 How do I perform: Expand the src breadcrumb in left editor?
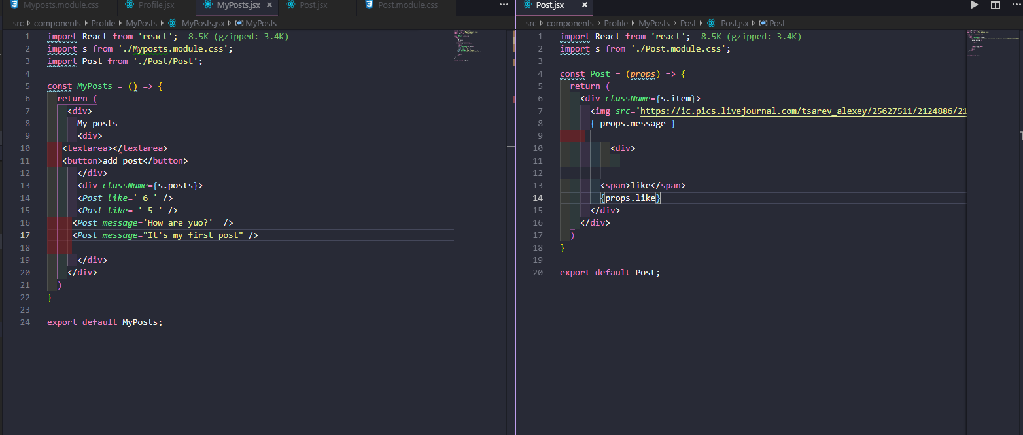[x=19, y=23]
